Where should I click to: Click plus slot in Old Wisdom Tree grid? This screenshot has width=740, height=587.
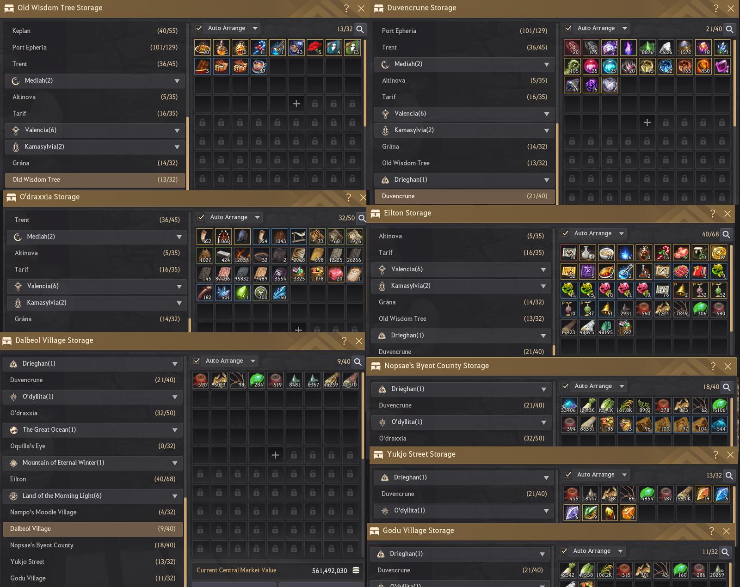coord(296,104)
